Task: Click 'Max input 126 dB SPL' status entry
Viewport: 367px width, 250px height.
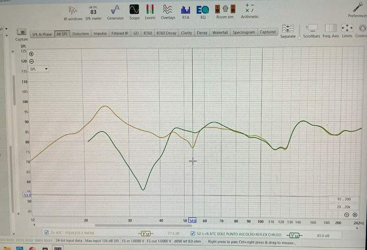Action: click(102, 241)
